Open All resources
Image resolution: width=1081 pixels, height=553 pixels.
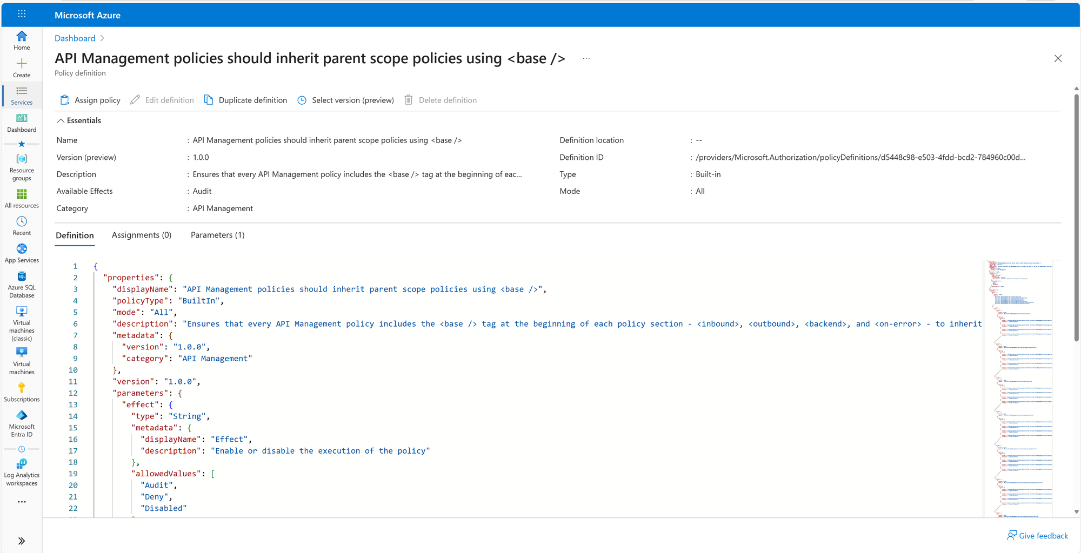[x=22, y=199]
